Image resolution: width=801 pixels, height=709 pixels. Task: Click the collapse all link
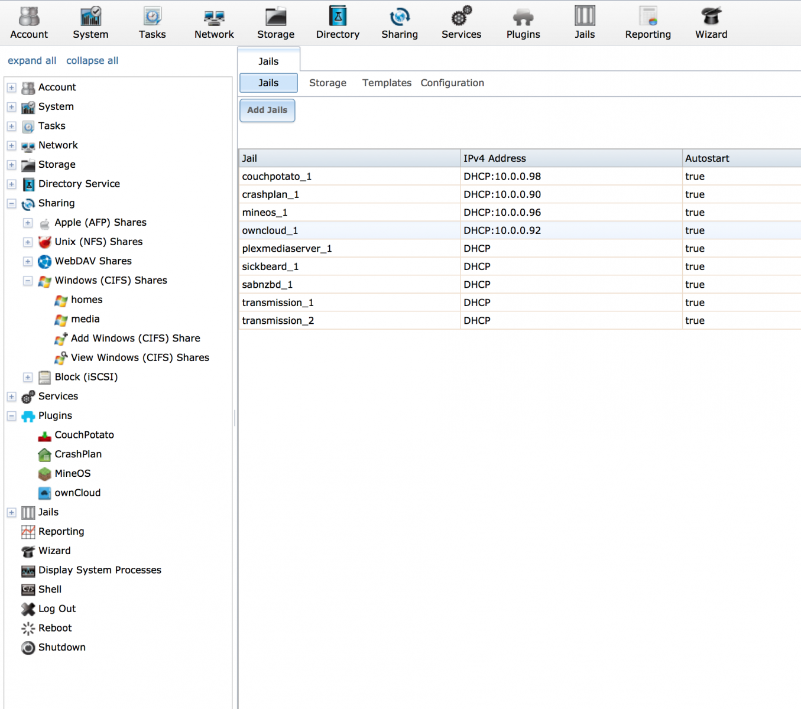click(92, 60)
